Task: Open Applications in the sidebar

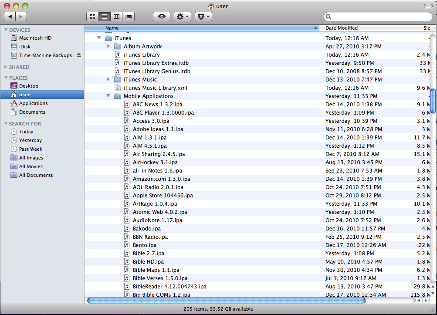Action: tap(33, 103)
